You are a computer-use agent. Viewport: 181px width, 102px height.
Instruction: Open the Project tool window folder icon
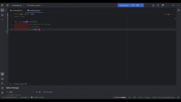2,10
